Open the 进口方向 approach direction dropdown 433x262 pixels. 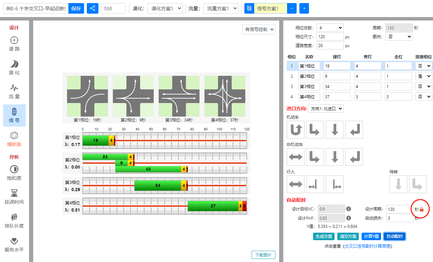click(326, 109)
